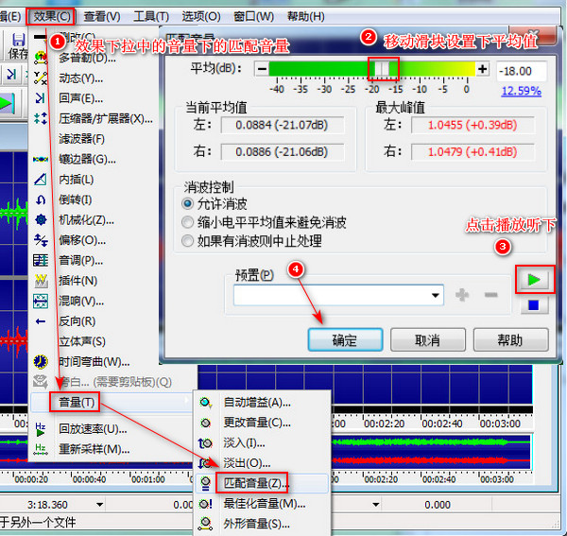Click left current average value 0.0884 field
The width and height of the screenshot is (567, 536).
tap(282, 125)
